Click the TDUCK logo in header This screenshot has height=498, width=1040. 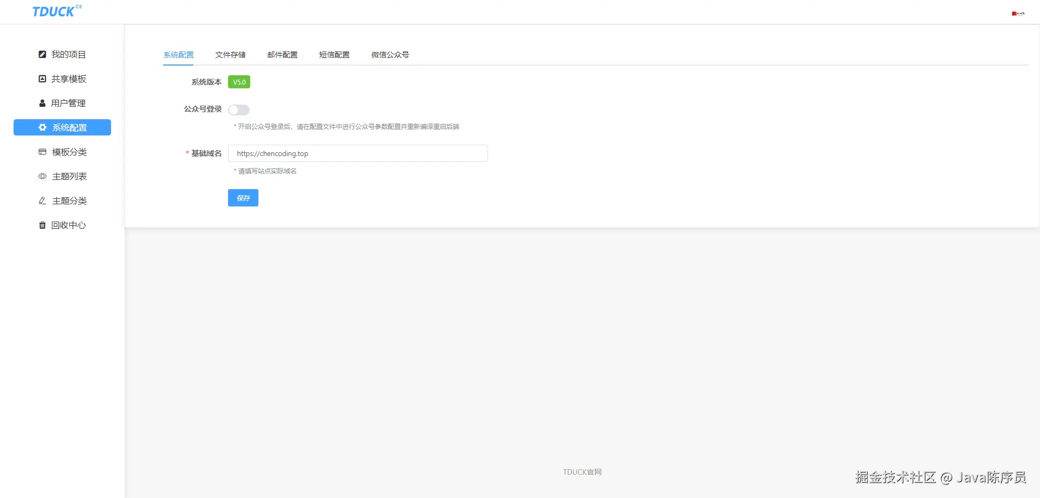tap(57, 11)
